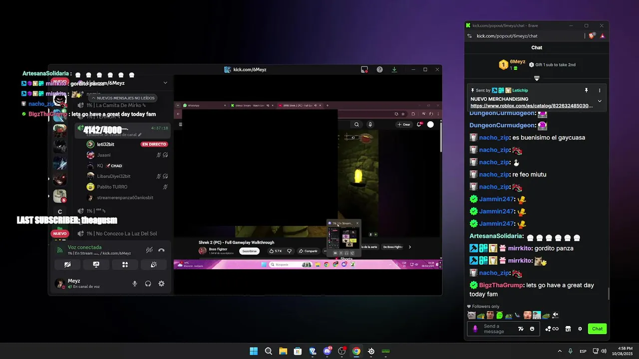Select user streamerenpanza60aniosbit in voice list
639x359 pixels.
pyautogui.click(x=125, y=197)
